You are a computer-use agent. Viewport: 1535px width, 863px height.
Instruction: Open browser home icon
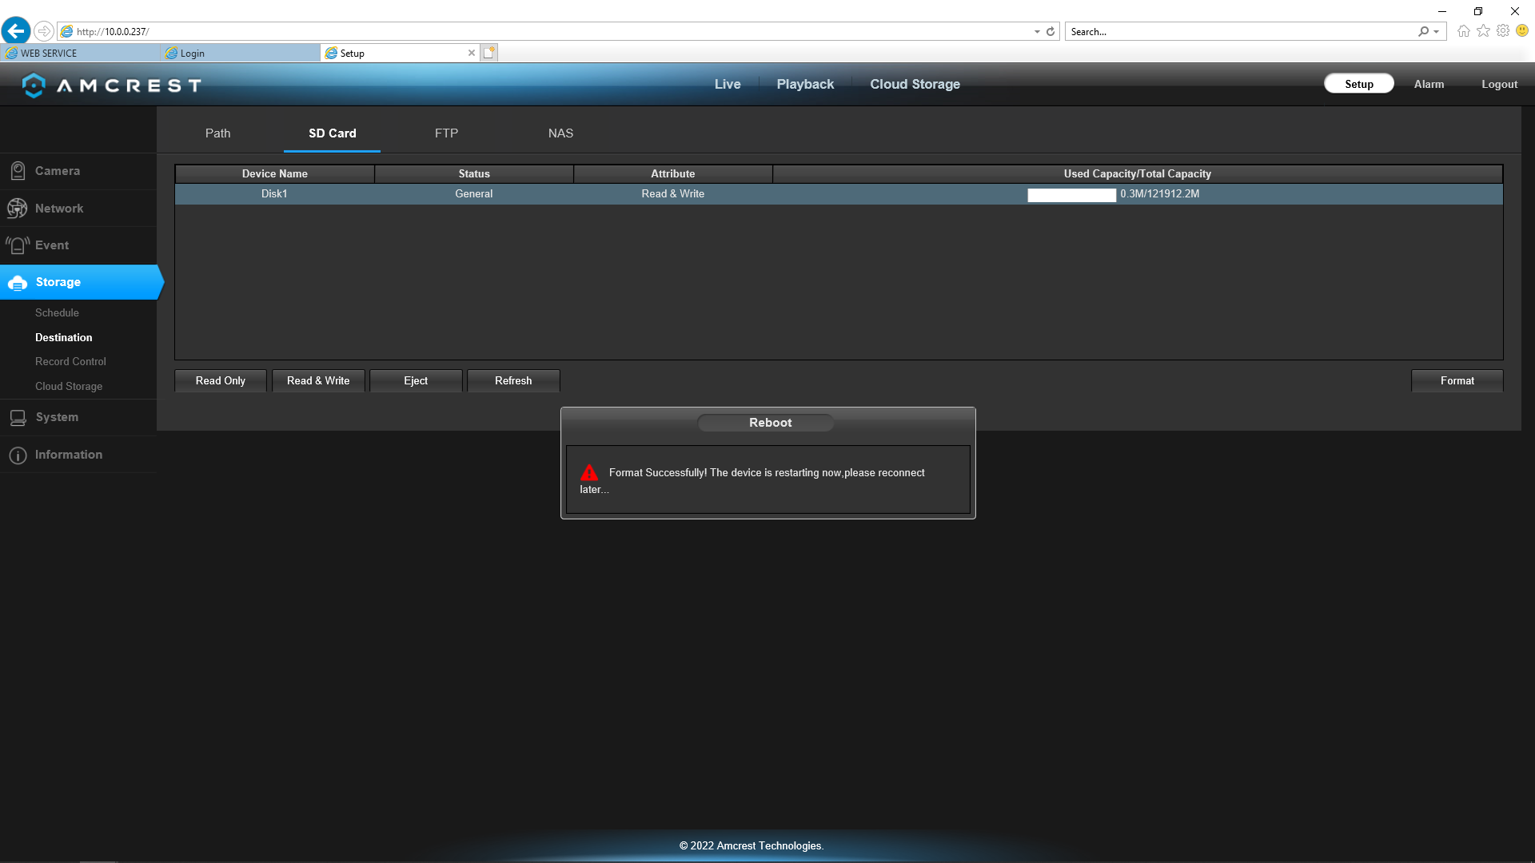[x=1463, y=30]
